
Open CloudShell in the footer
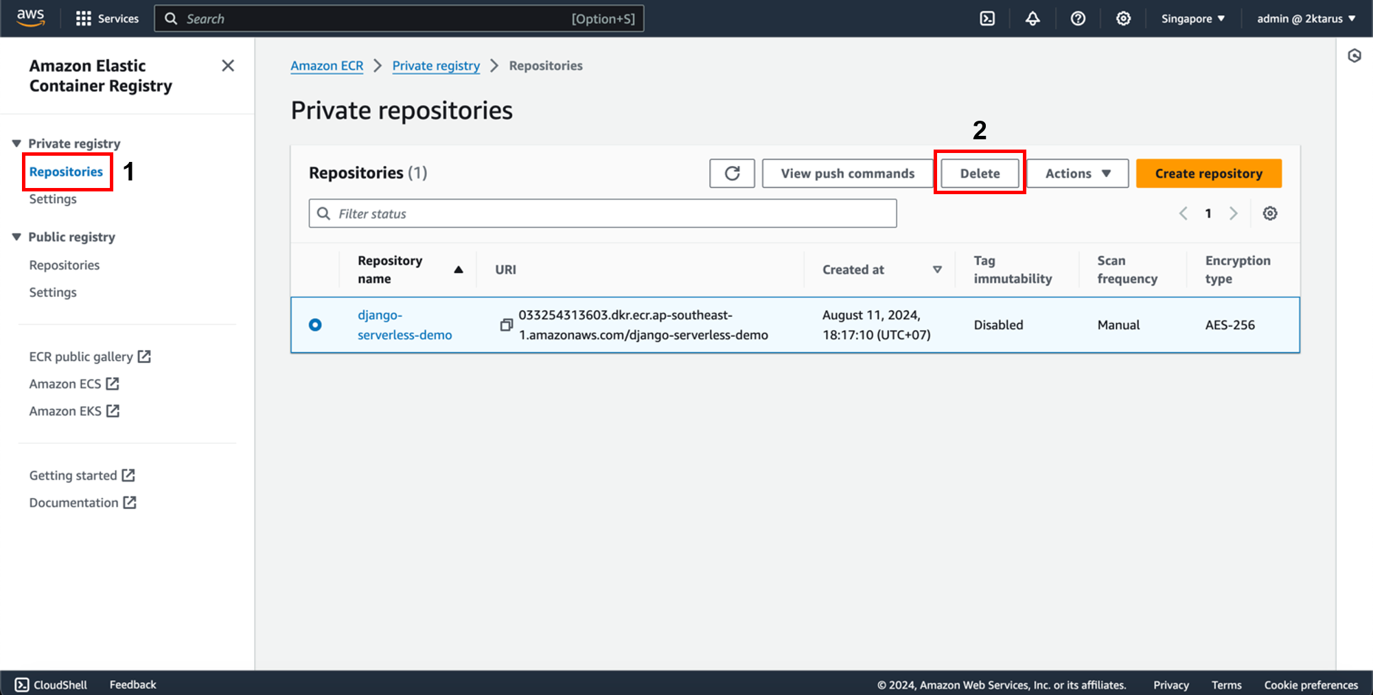[51, 685]
